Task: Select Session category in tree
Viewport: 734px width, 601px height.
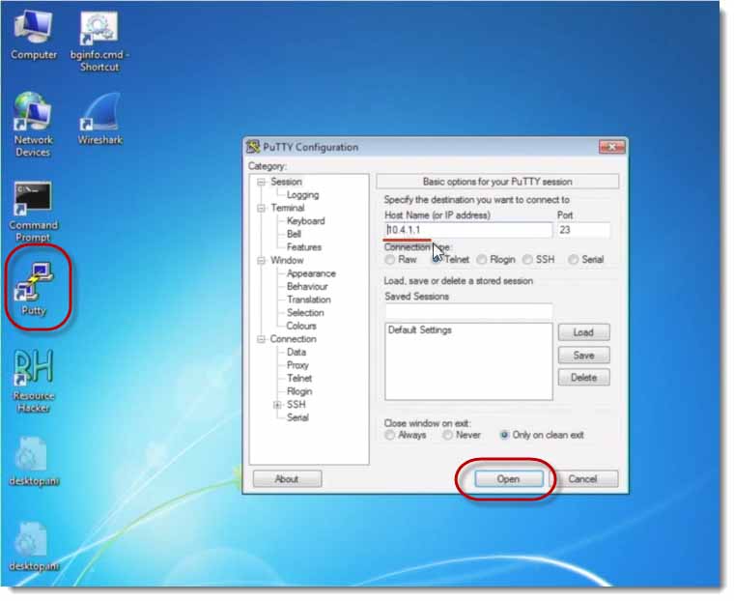Action: click(286, 182)
